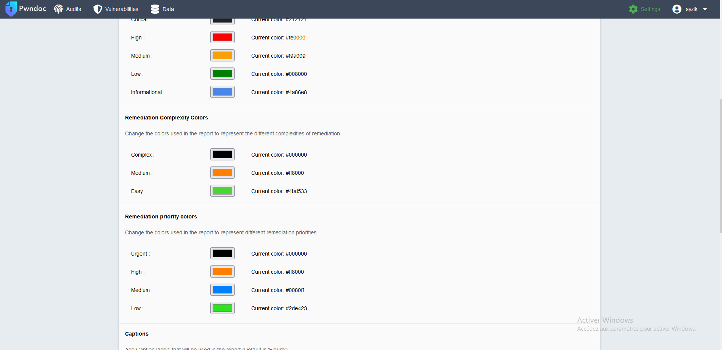
Task: Open the Audits menu
Action: tap(68, 9)
